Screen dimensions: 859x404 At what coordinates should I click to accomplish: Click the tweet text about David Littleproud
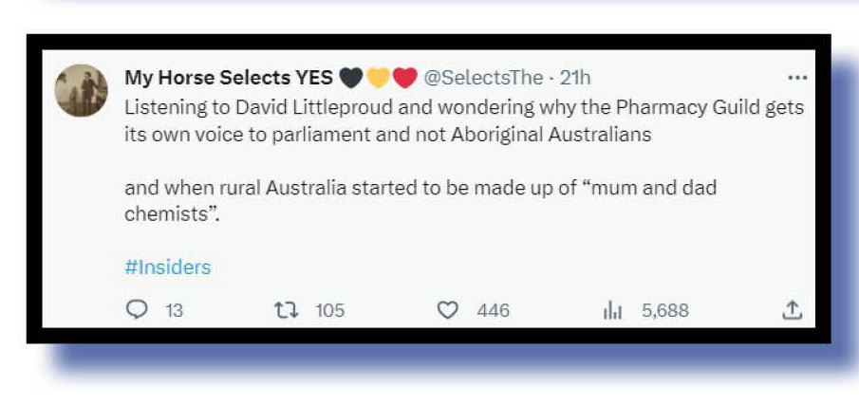(x=464, y=119)
